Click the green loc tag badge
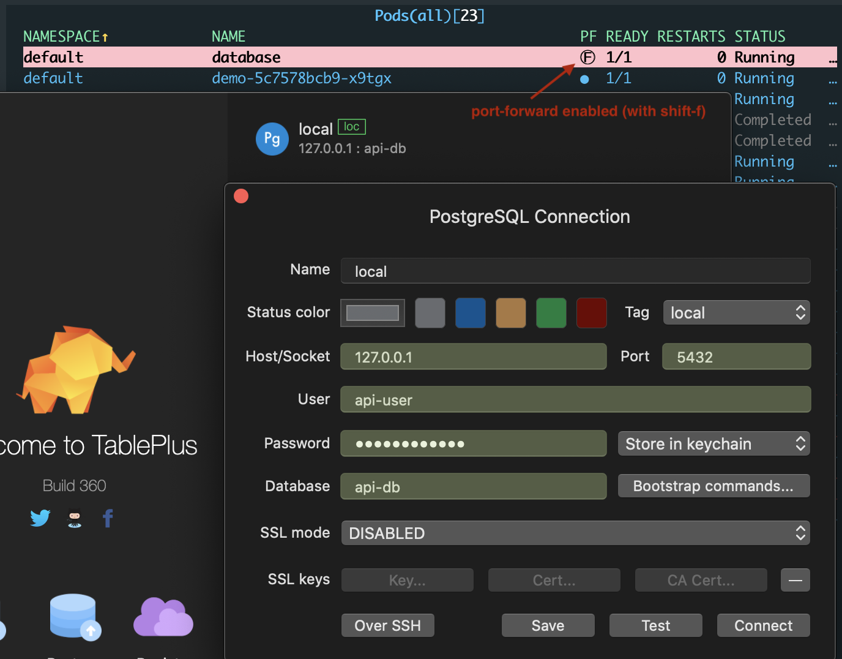Image resolution: width=842 pixels, height=659 pixels. coord(351,127)
